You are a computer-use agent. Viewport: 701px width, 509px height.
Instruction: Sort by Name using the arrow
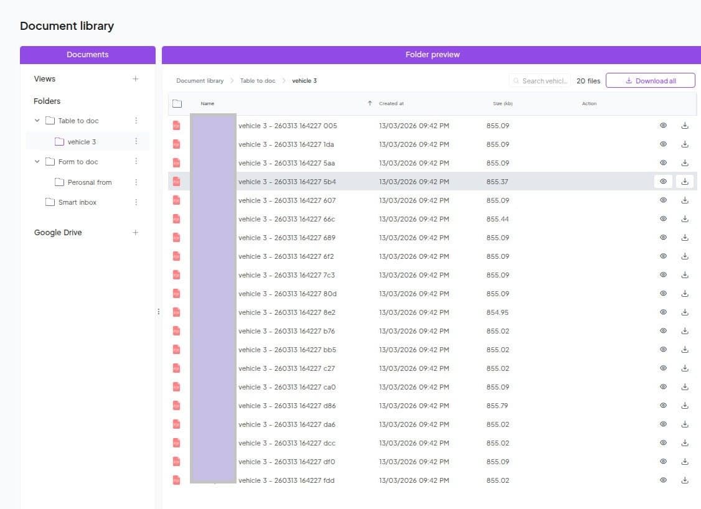tap(370, 103)
